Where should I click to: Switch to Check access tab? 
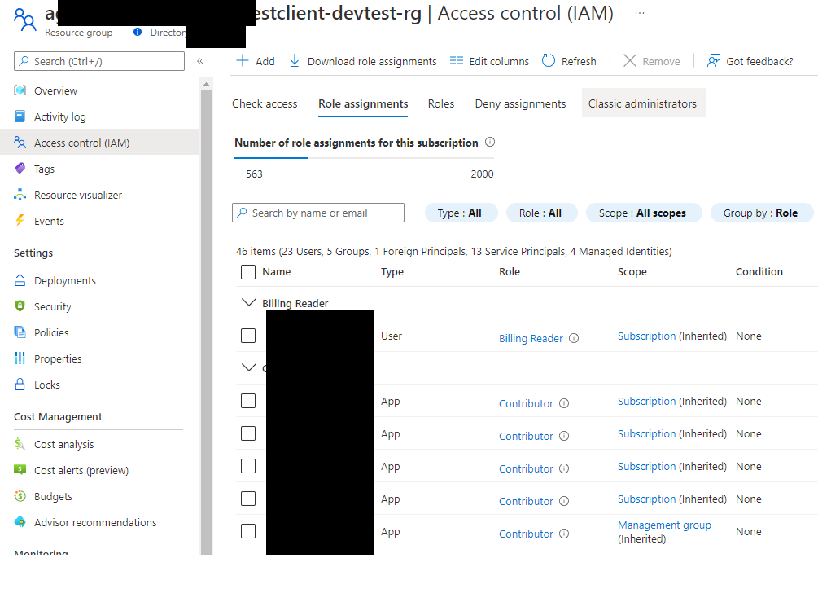(265, 103)
